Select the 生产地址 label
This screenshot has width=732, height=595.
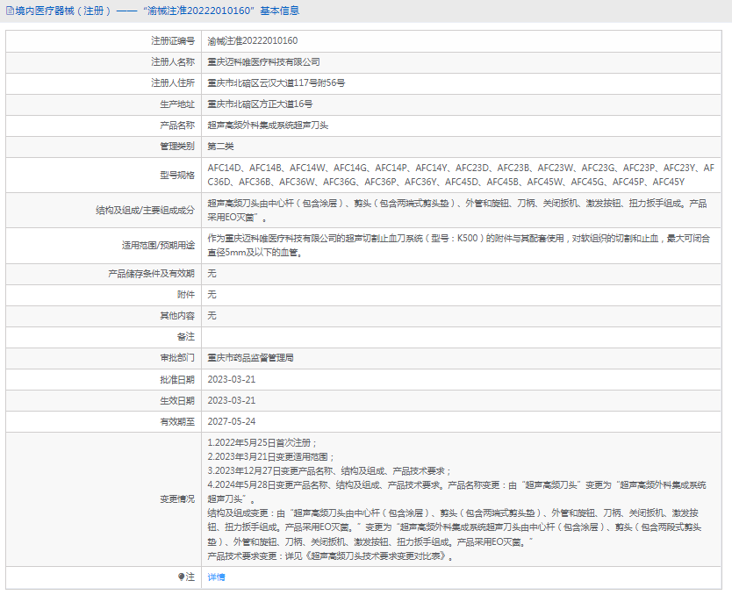(x=177, y=104)
